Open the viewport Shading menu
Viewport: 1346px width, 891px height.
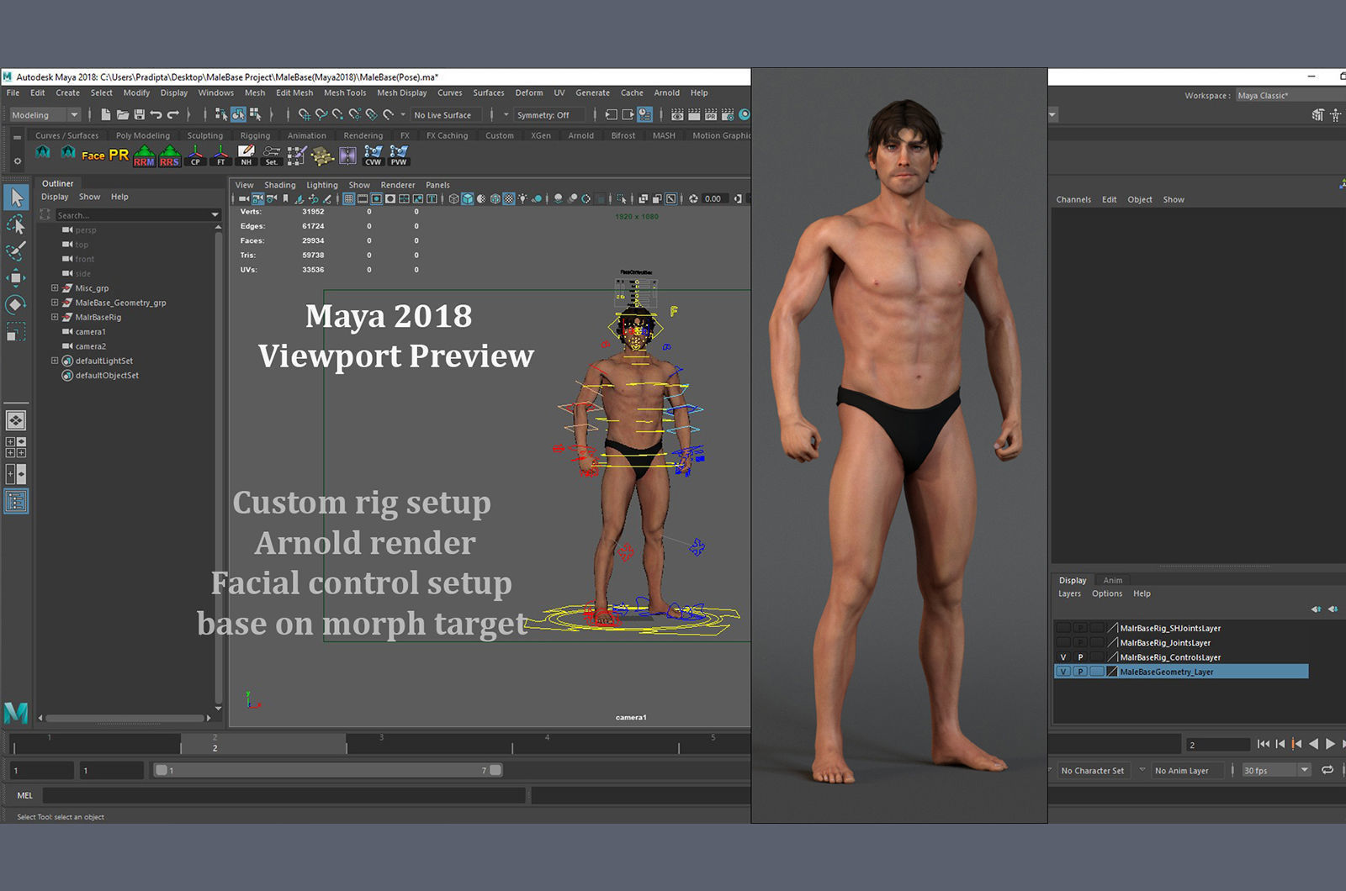coord(280,185)
